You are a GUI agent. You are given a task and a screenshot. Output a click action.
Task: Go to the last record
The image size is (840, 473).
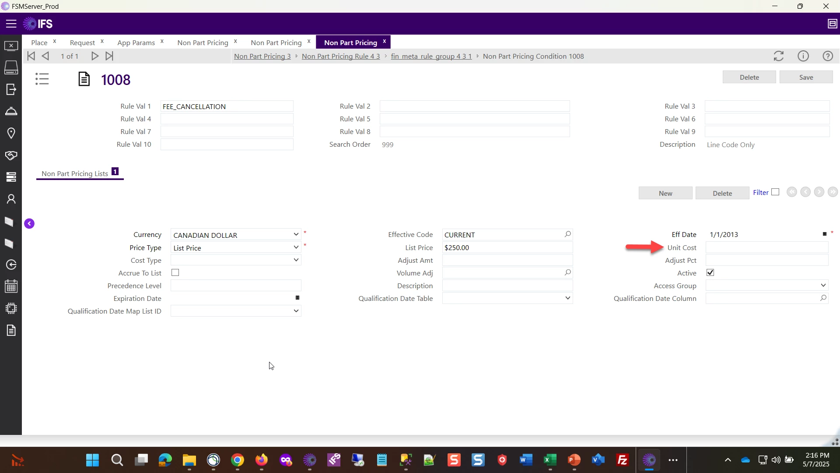[x=109, y=56]
